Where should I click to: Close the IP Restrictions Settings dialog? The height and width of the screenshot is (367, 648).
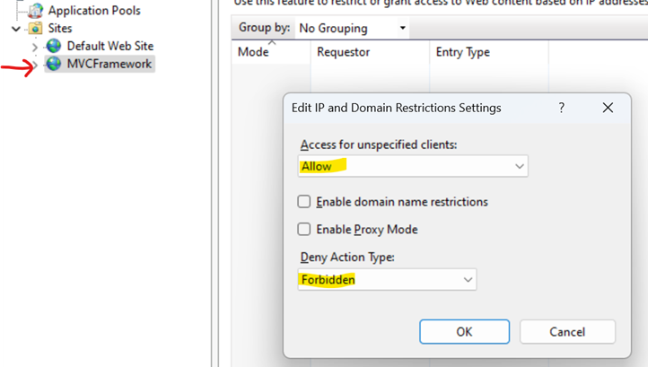tap(608, 108)
